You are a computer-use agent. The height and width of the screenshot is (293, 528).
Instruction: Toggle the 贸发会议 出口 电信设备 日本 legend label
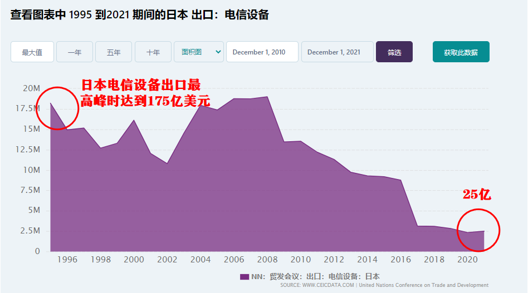(x=316, y=276)
